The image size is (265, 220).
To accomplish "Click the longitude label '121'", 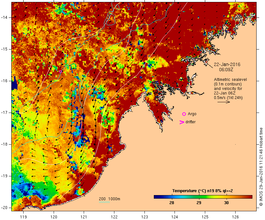I will pos(84,217).
